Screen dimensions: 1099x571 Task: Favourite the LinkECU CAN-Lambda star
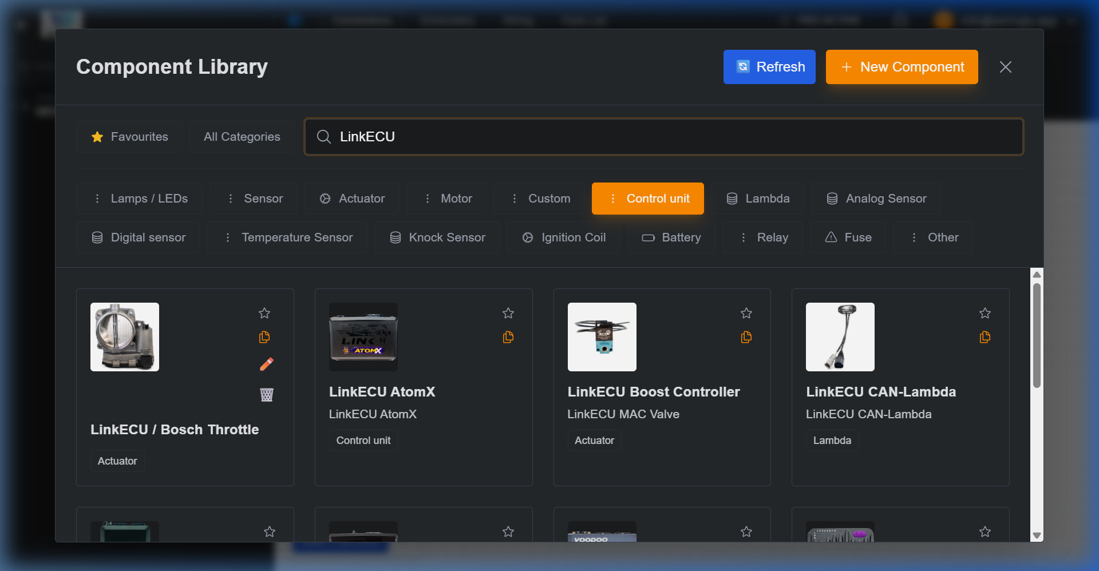pyautogui.click(x=985, y=313)
